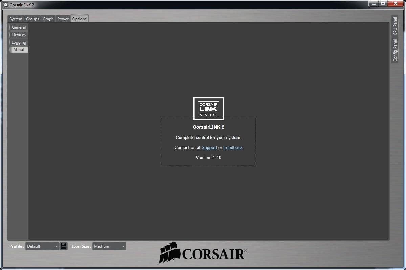This screenshot has width=406, height=270.
Task: Click the CorsairLINK 2 title bar app icon
Action: click(x=5, y=5)
